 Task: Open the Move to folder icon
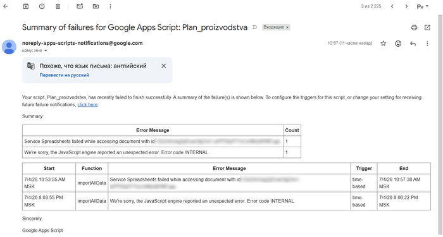pyautogui.click(x=96, y=6)
